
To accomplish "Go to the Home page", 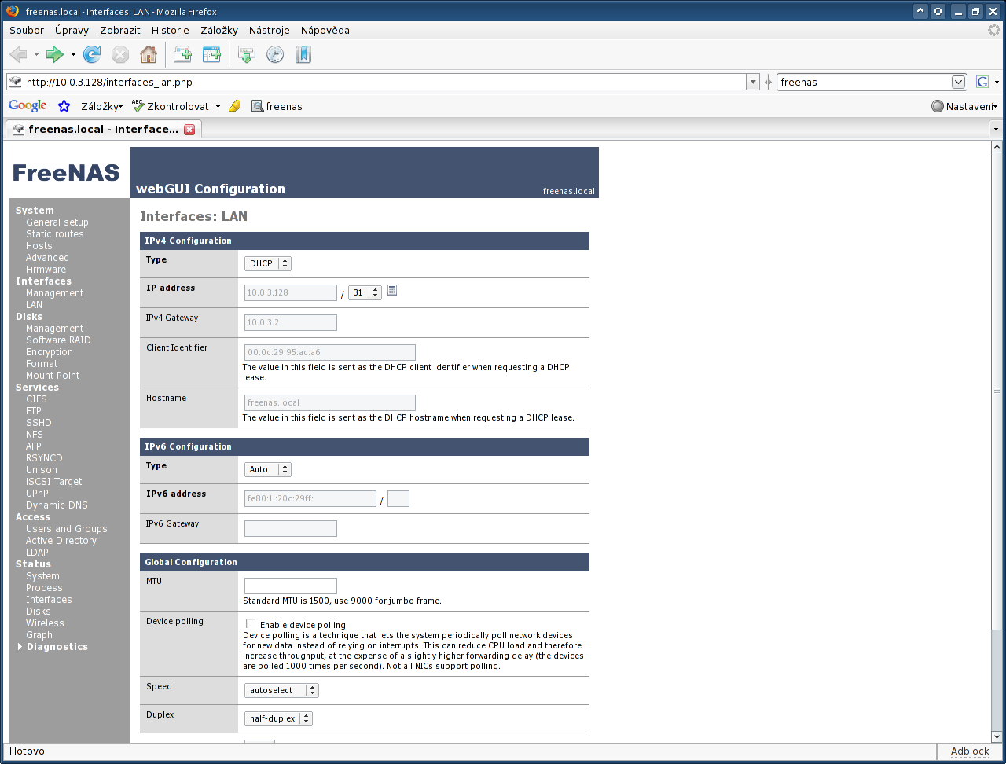I will pyautogui.click(x=148, y=54).
